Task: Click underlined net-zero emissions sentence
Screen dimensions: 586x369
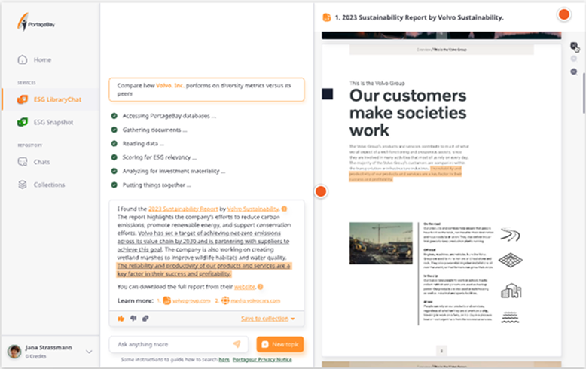Action: point(203,241)
